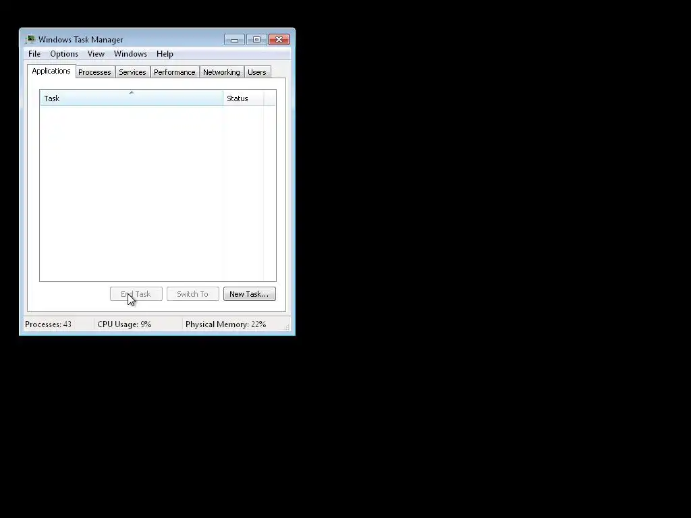Go to the Performance tab
Image resolution: width=691 pixels, height=518 pixels.
coord(175,72)
